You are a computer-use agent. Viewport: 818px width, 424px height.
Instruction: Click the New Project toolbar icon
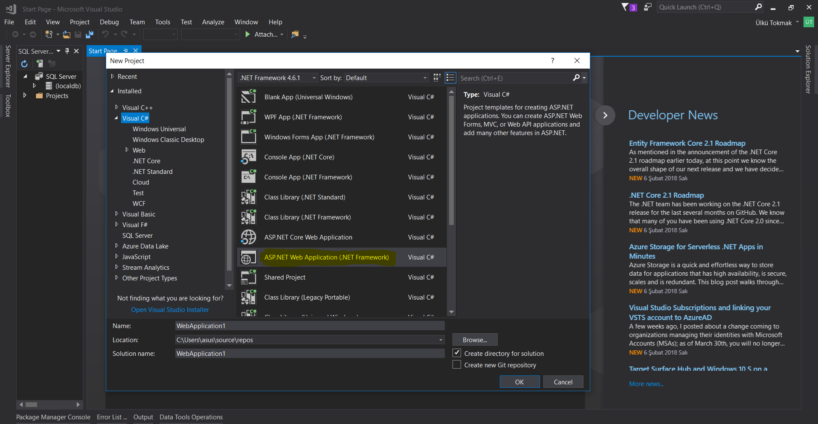[49, 35]
